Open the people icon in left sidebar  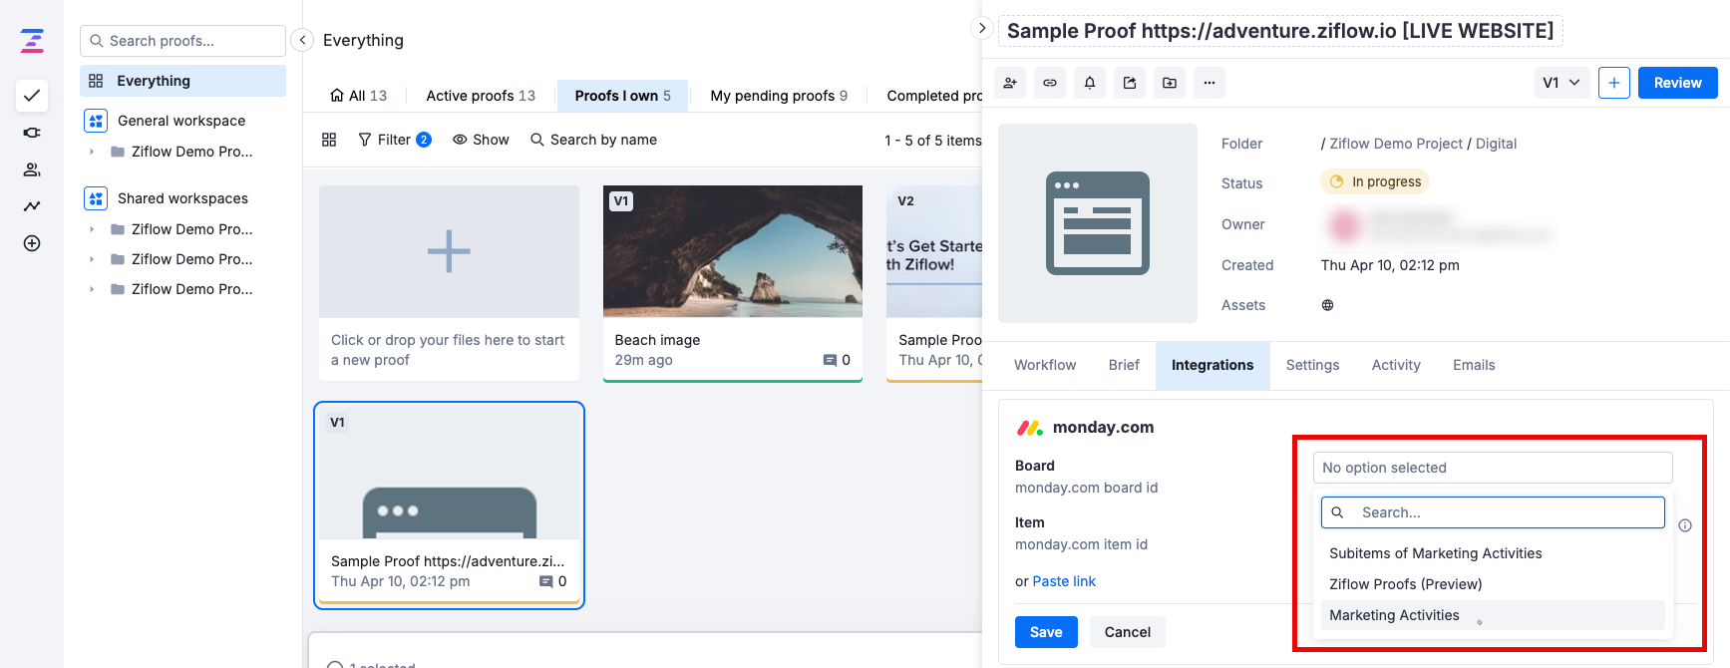point(32,169)
